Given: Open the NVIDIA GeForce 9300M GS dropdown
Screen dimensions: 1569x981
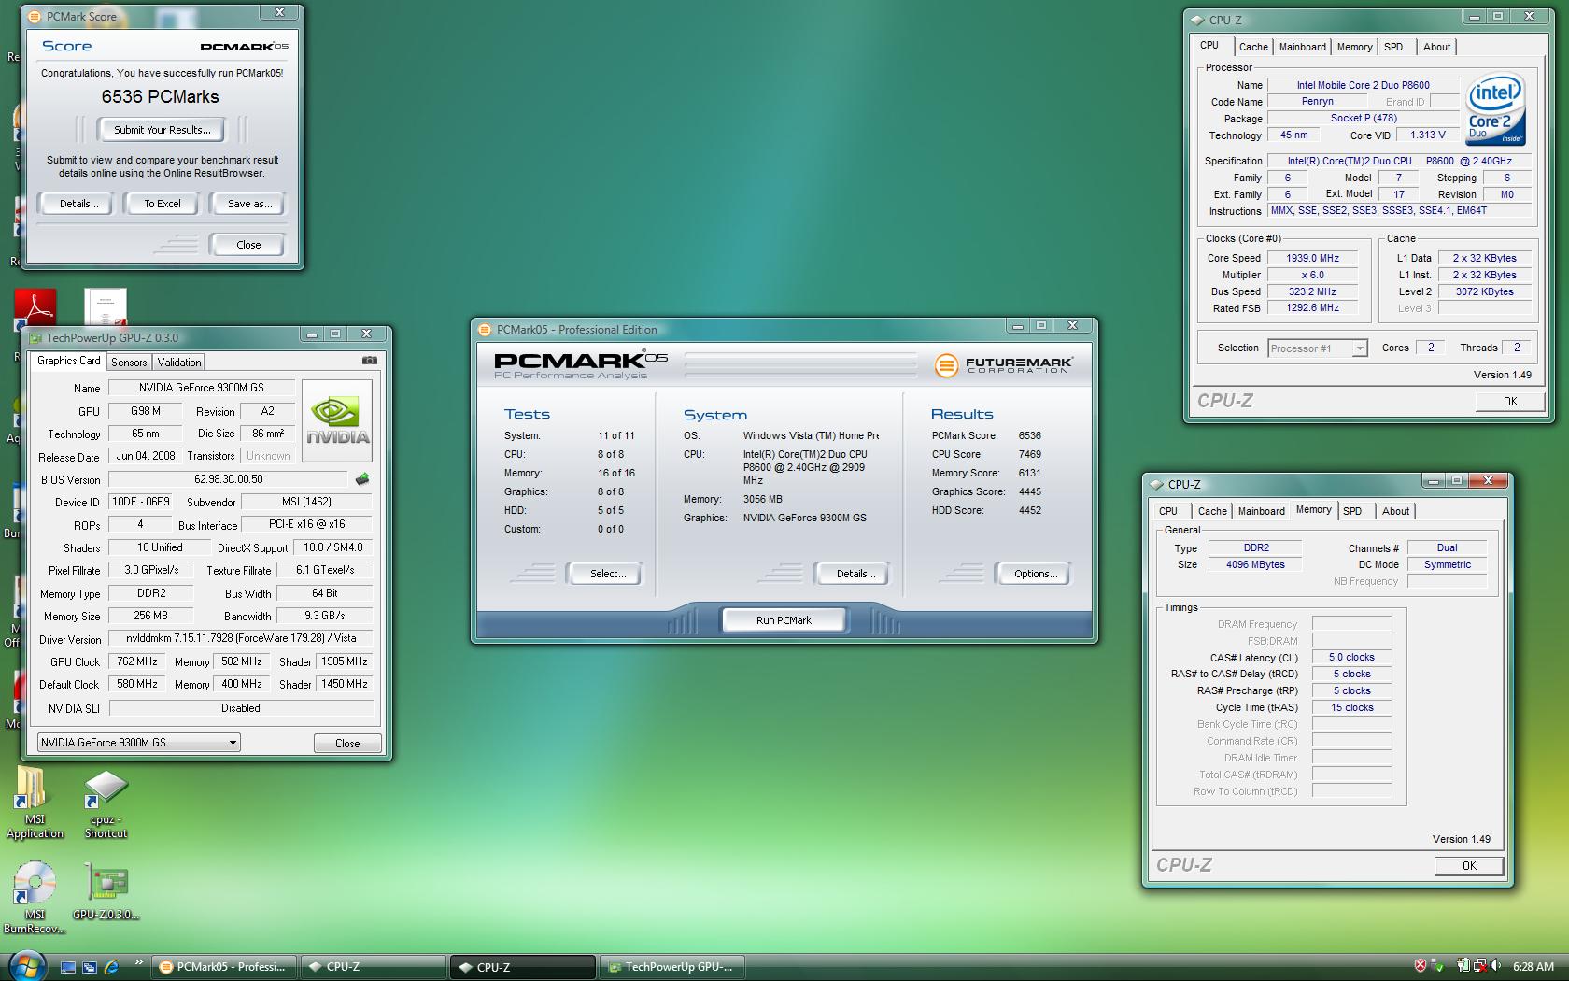Looking at the screenshot, I should point(138,743).
